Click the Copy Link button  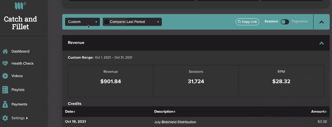click(247, 22)
